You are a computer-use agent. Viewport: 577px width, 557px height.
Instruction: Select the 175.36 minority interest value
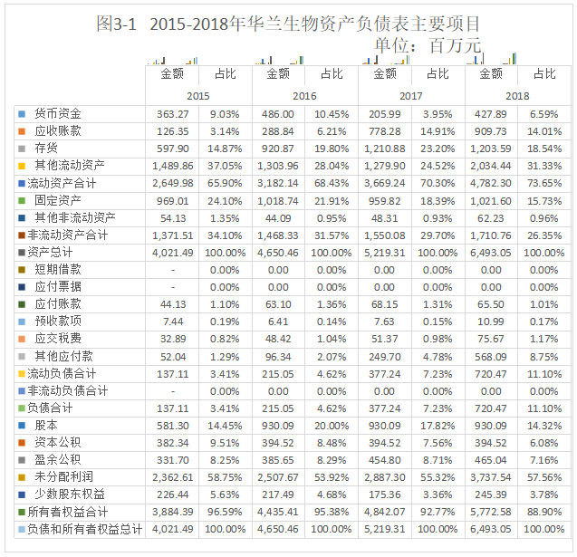click(x=385, y=495)
